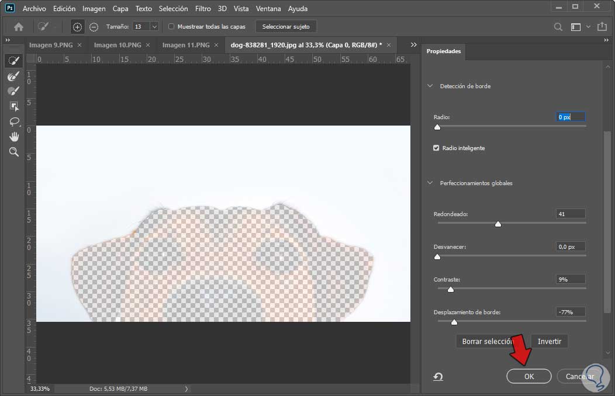Click the Radio pixel value field
This screenshot has width=615, height=396.
[570, 117]
